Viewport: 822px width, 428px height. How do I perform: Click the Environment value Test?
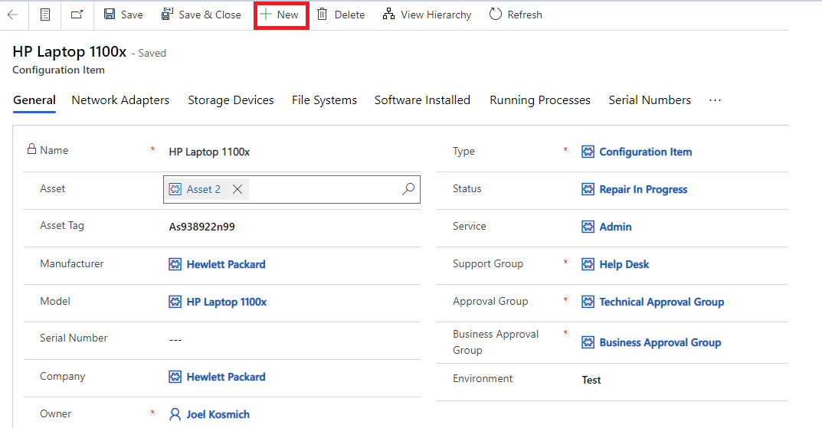point(591,380)
